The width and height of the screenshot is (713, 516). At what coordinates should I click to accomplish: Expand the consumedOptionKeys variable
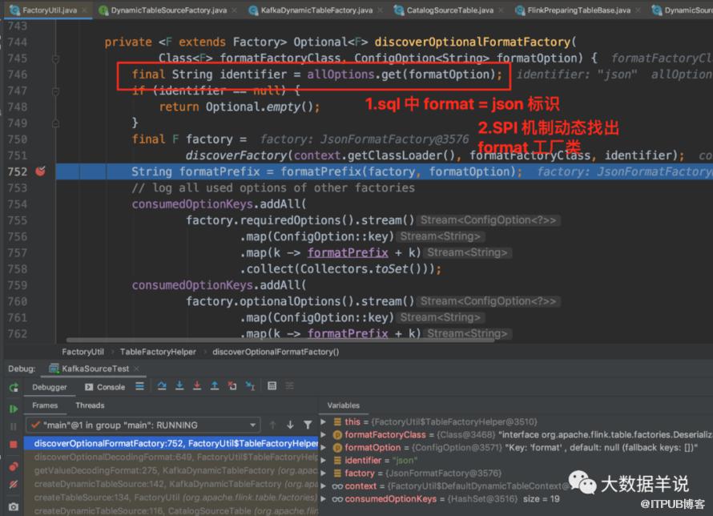click(x=324, y=499)
